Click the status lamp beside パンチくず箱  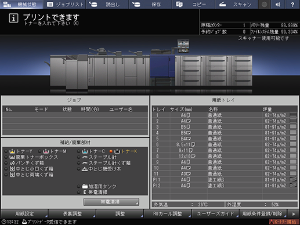6,163
